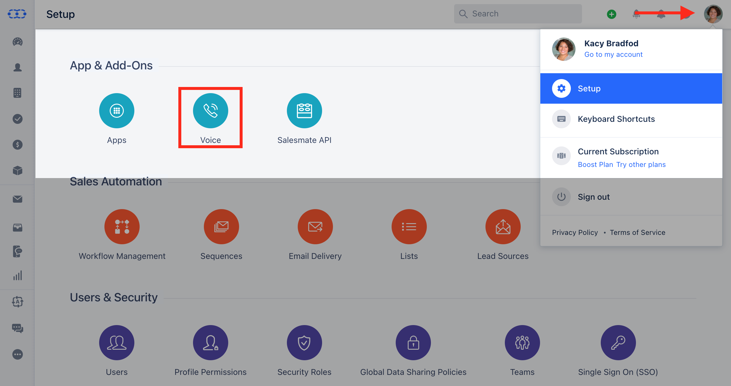This screenshot has height=386, width=731.
Task: Open Single Sign On (SSO) settings
Action: 618,343
